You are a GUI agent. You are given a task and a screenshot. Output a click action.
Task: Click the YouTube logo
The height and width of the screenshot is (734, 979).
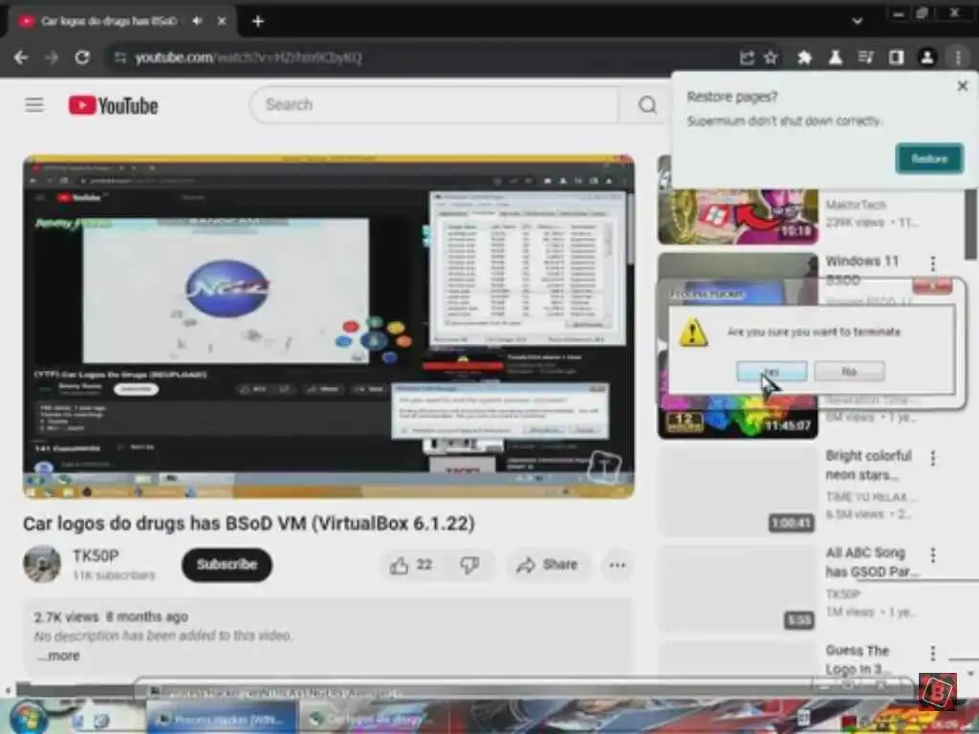click(113, 105)
